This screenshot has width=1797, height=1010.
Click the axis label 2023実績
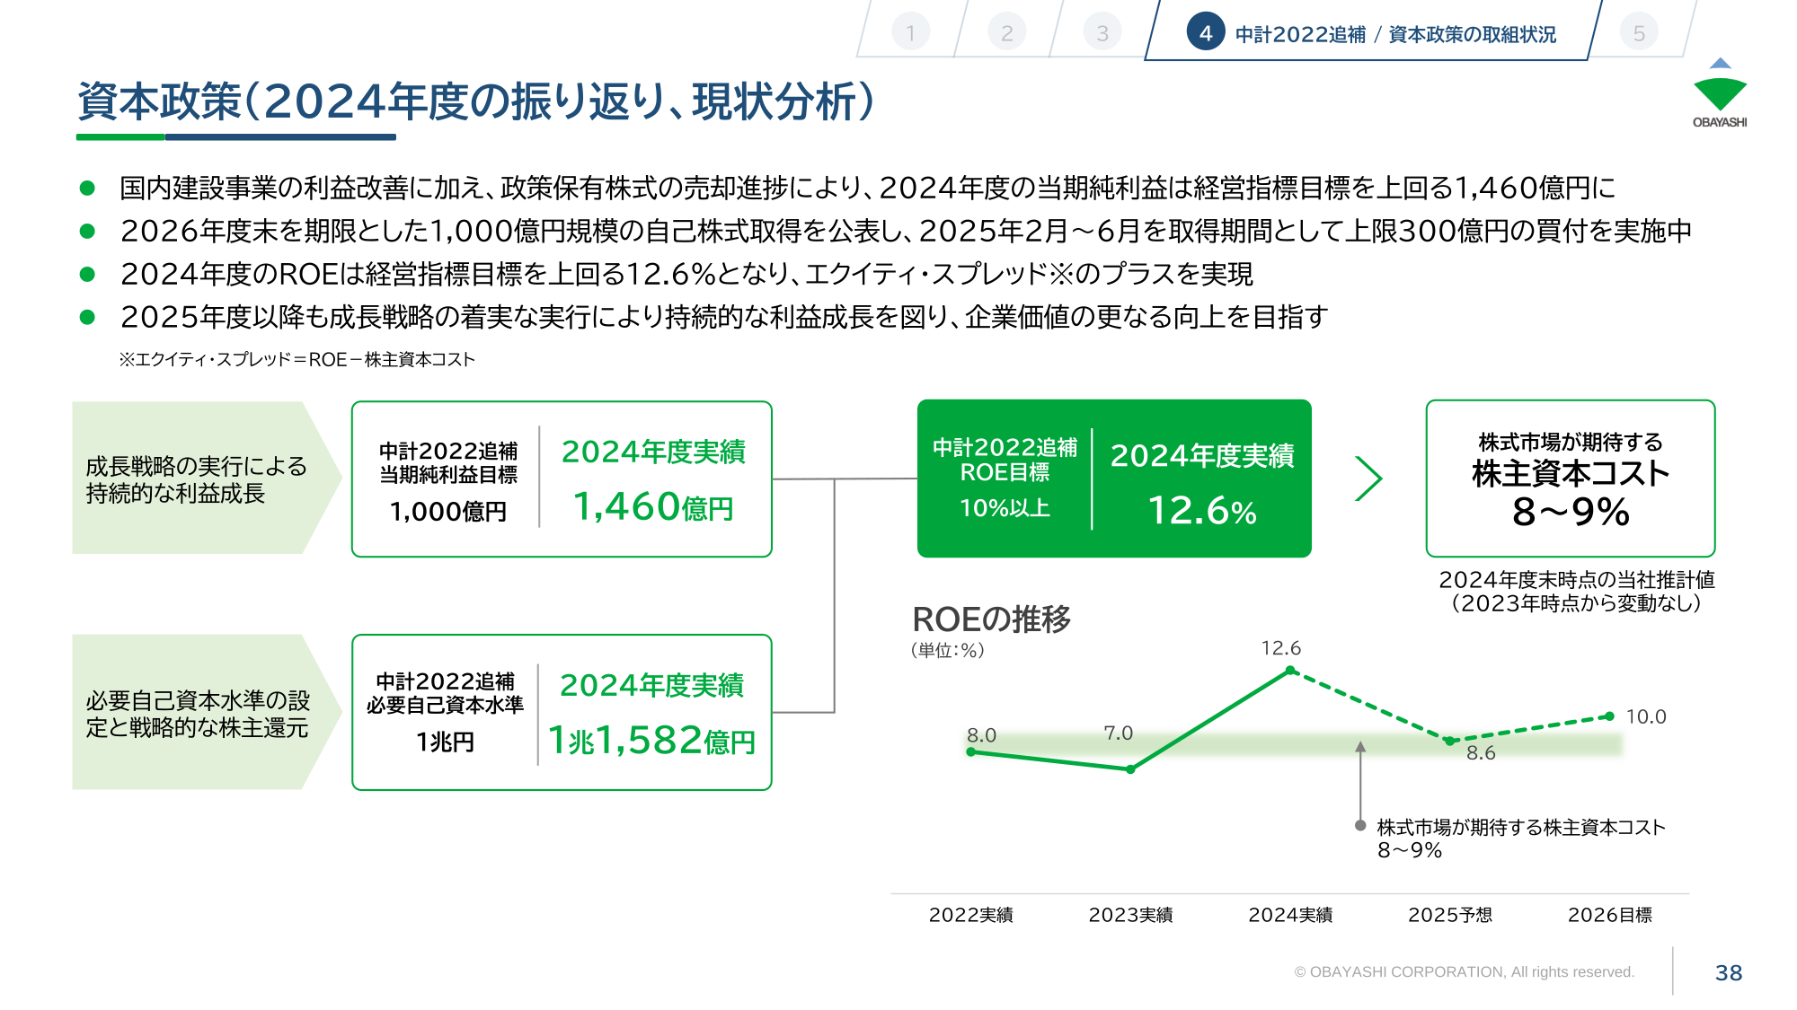1131,915
